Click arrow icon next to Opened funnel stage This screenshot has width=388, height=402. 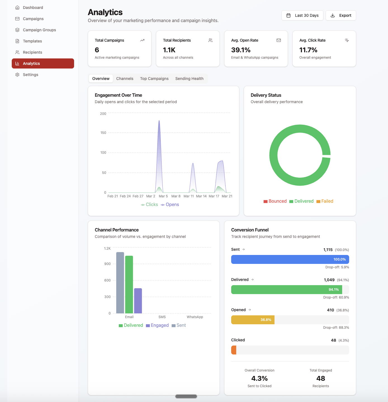pos(250,310)
